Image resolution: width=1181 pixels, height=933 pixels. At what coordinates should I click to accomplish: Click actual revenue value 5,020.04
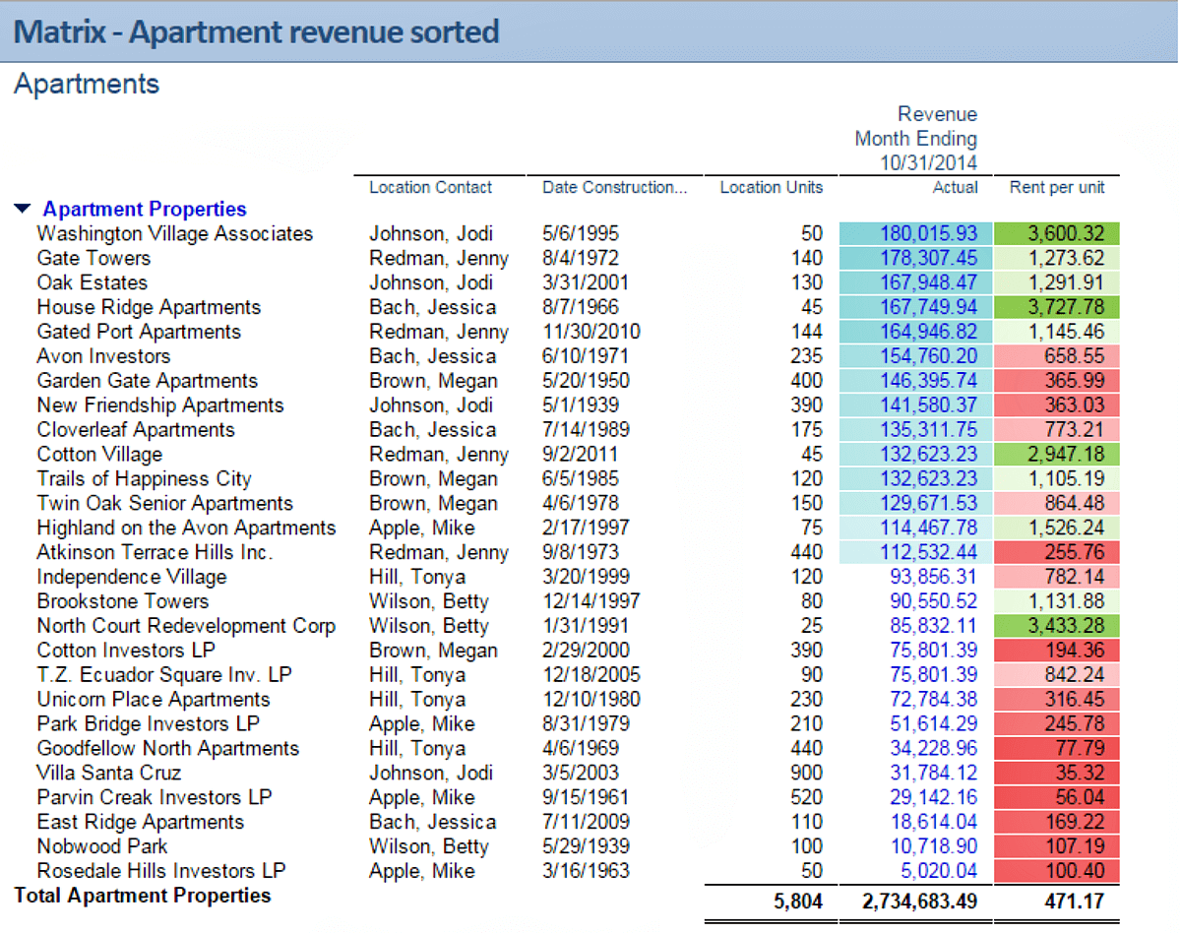[940, 871]
